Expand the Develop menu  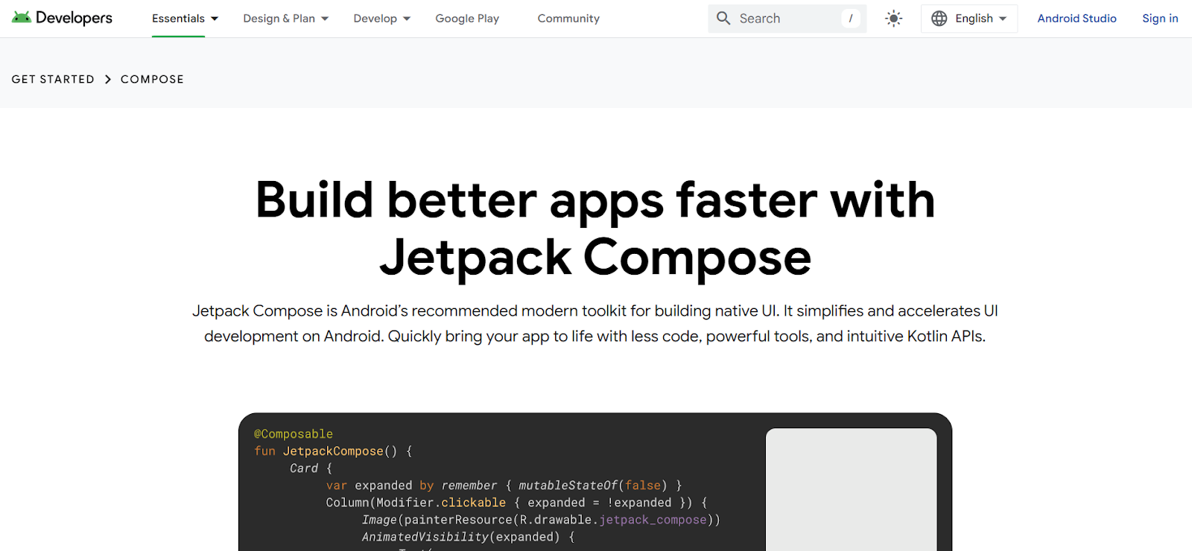click(382, 19)
